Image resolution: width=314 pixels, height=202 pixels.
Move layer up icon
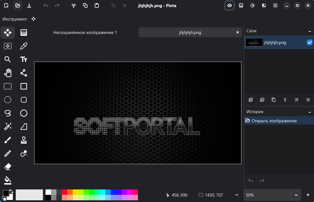pyautogui.click(x=297, y=100)
